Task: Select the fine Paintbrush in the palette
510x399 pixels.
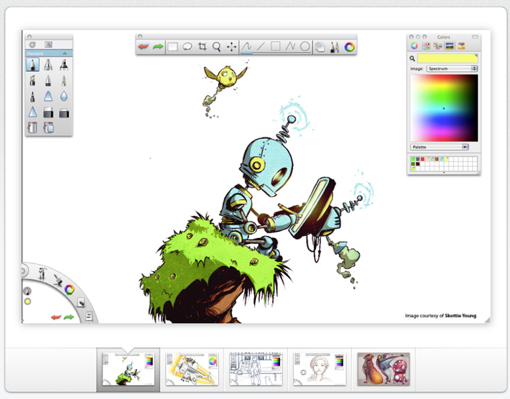Action: pyautogui.click(x=64, y=80)
